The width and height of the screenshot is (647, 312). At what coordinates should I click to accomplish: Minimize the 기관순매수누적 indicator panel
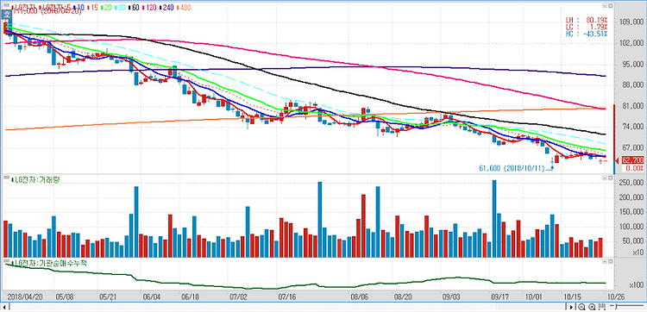click(x=605, y=262)
